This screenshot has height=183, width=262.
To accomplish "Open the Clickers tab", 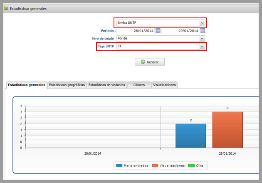I will point(139,85).
